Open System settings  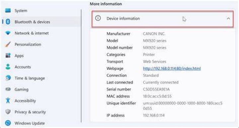[21, 11]
